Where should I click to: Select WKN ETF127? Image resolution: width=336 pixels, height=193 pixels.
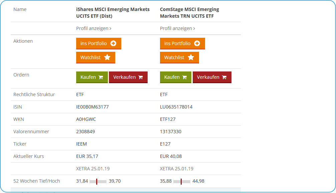168,119
